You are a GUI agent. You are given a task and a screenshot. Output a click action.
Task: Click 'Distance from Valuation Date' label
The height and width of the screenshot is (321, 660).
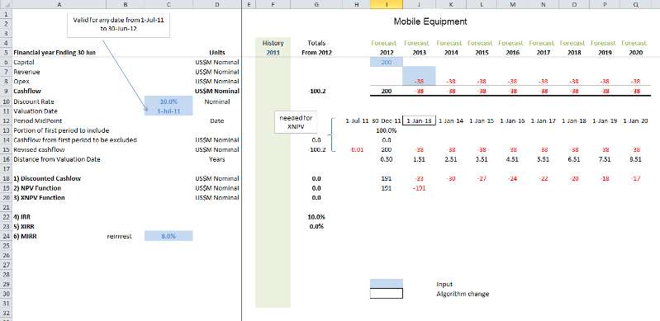57,159
